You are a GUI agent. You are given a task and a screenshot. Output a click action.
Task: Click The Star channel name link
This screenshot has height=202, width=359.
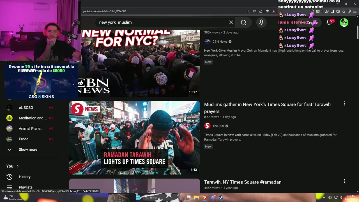218,126
